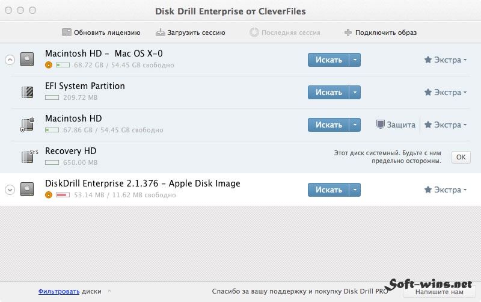Image resolution: width=481 pixels, height=302 pixels.
Task: Open search options arrow for DiskDrill Enterprise image
Action: (x=355, y=190)
